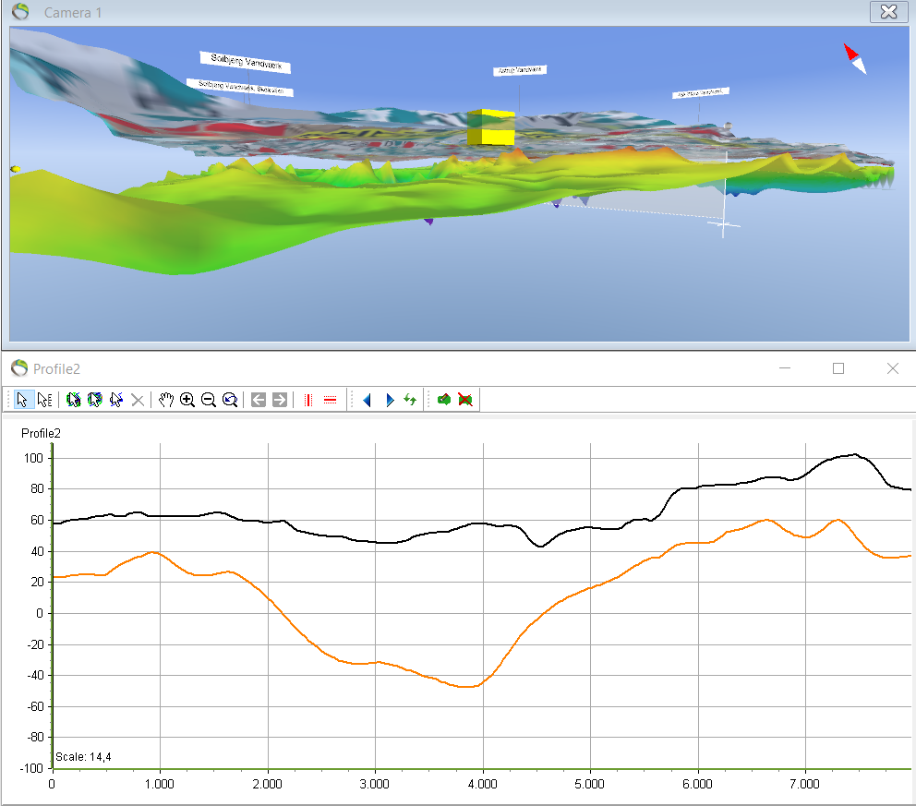Apply edits with the green checkmark icon
Viewport: 916px width, 806px height.
tap(445, 399)
